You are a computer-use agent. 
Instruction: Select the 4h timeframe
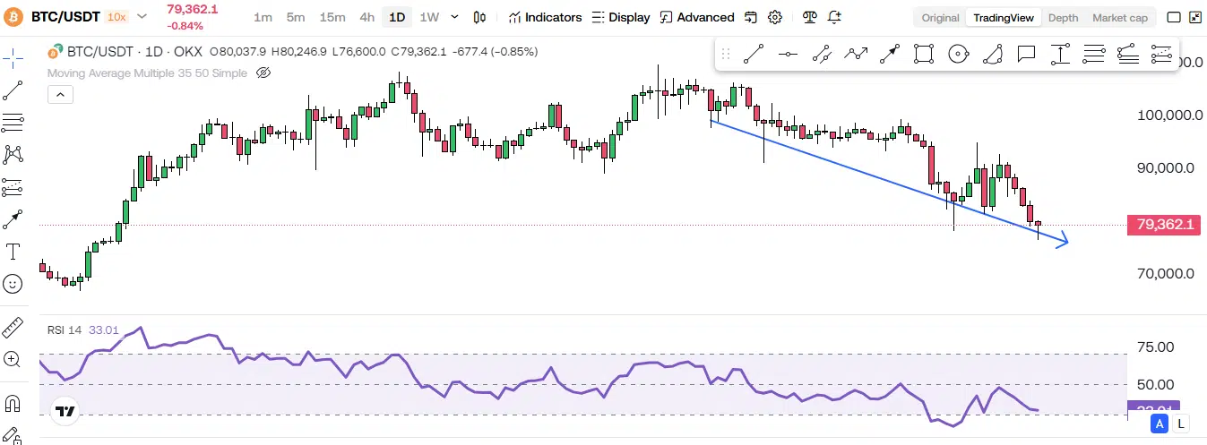click(x=367, y=17)
